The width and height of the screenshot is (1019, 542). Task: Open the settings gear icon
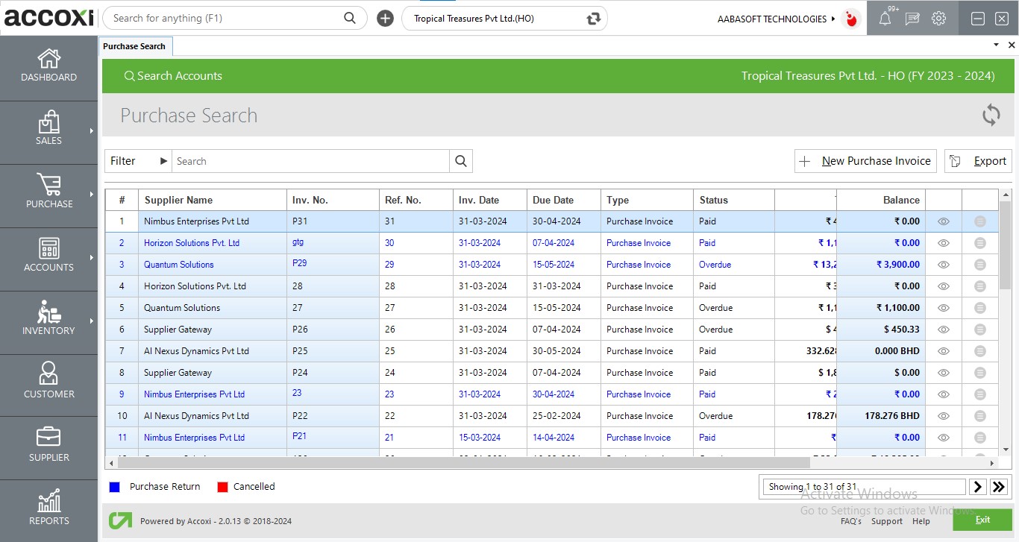(938, 19)
